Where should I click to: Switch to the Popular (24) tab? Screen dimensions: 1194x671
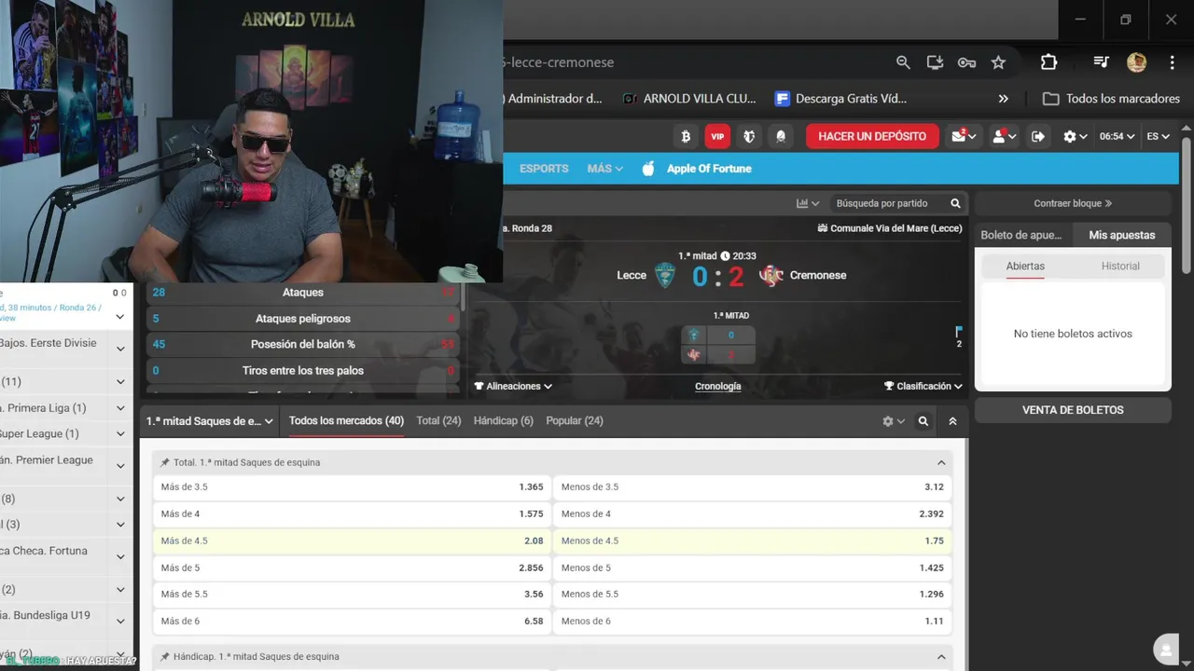575,421
